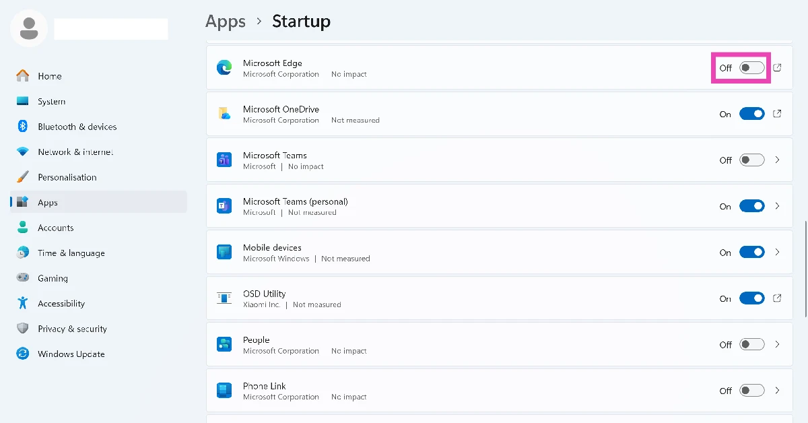Open Privacy & security settings
Image resolution: width=808 pixels, height=423 pixels.
(x=72, y=329)
